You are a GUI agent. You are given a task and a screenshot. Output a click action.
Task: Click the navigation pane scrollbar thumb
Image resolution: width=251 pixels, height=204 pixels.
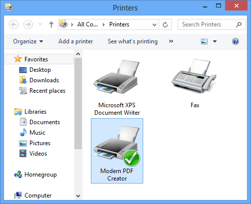pos(78,103)
